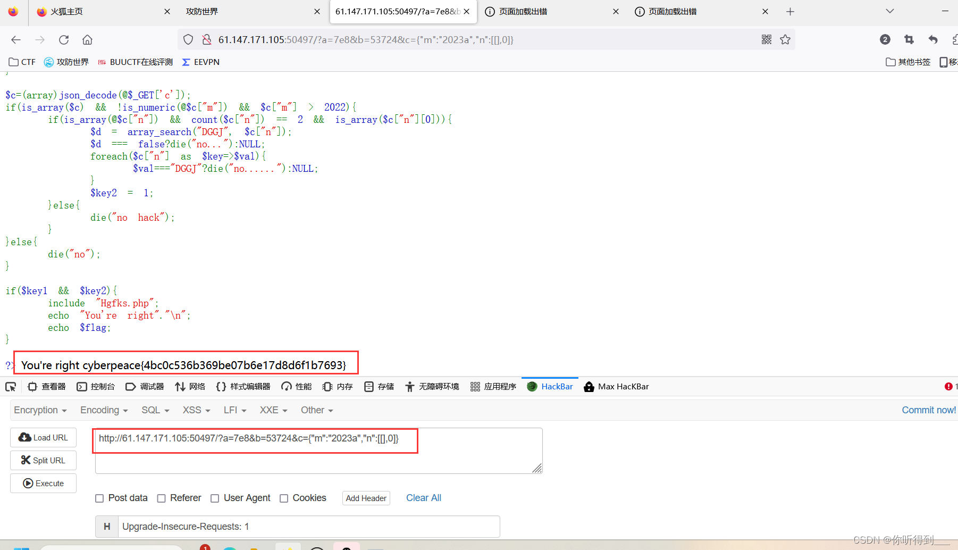Click the tracking protection shield icon

tap(188, 39)
